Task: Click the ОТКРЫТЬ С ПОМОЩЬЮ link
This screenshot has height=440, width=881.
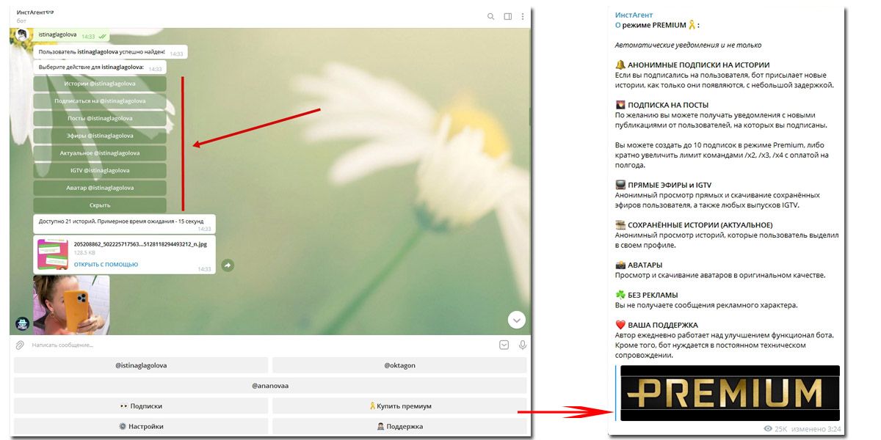Action: [x=106, y=265]
